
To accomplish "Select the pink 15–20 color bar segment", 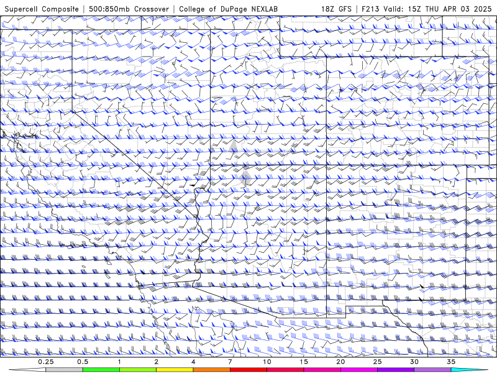I will [x=322, y=370].
